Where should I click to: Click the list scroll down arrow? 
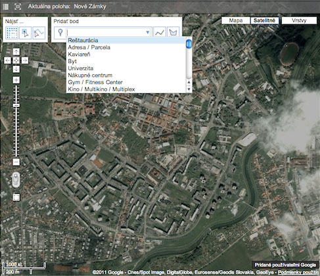[x=189, y=89]
